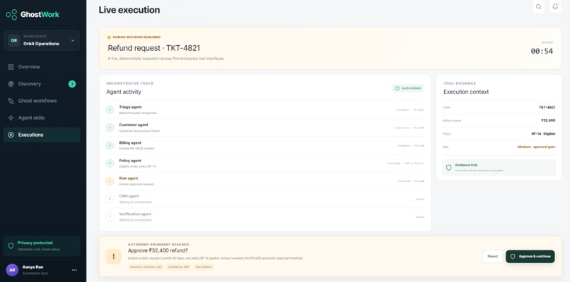Select the Triage agent row title
The height and width of the screenshot is (282, 570).
coord(130,107)
